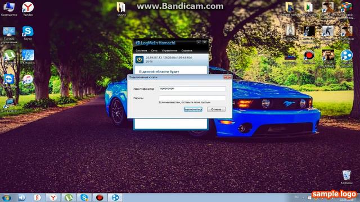Image resolution: width=360 pixels, height=202 pixels.
Task: Select the Панель управления desktop icon
Action: [x=9, y=35]
